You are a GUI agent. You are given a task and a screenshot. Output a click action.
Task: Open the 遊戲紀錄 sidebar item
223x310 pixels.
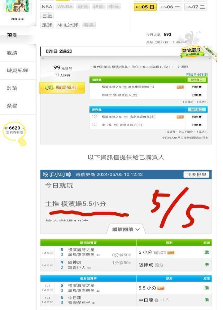[17, 70]
